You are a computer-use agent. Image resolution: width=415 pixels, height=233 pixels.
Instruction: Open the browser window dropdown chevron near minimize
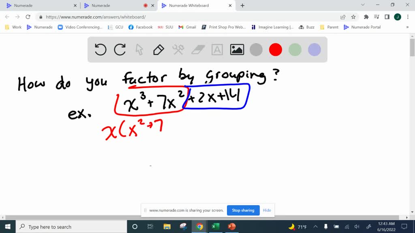pyautogui.click(x=363, y=5)
